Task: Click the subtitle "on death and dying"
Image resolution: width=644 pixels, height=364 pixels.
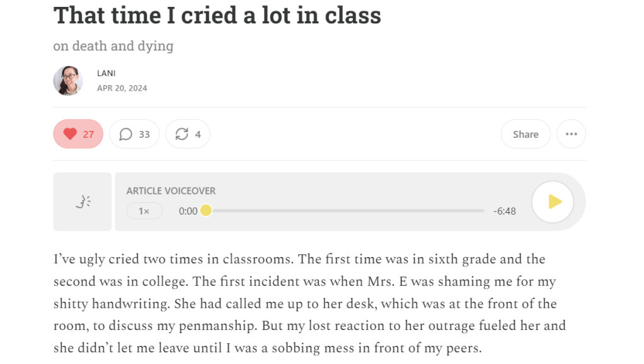Action: pyautogui.click(x=113, y=46)
